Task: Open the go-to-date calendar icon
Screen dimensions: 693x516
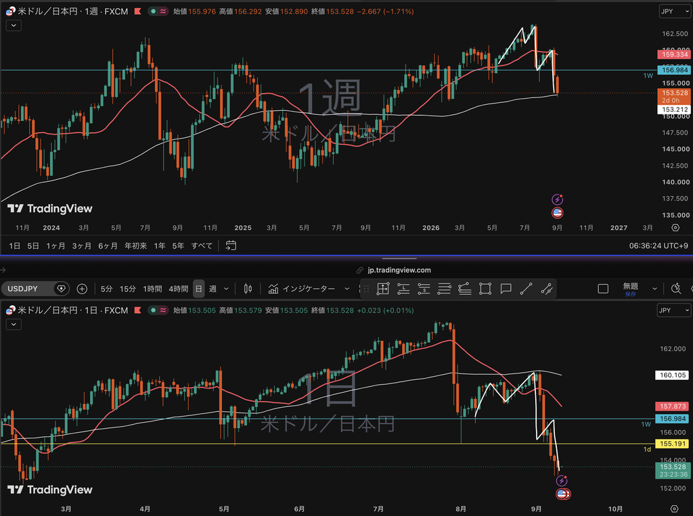Action: pyautogui.click(x=231, y=245)
